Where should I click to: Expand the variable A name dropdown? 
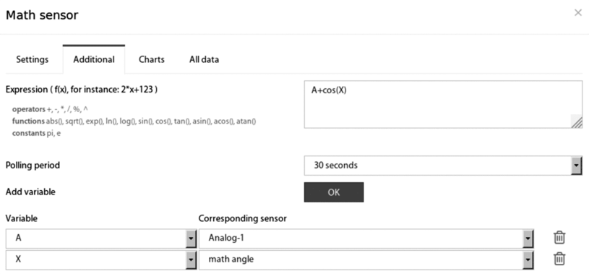point(192,239)
